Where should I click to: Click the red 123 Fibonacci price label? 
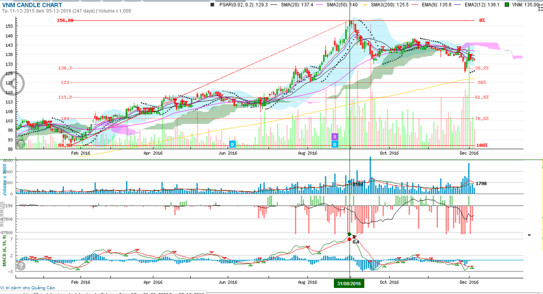pos(65,82)
